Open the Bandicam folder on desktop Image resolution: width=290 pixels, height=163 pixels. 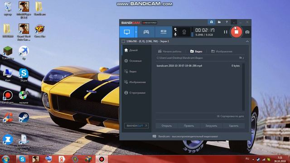tap(39, 9)
